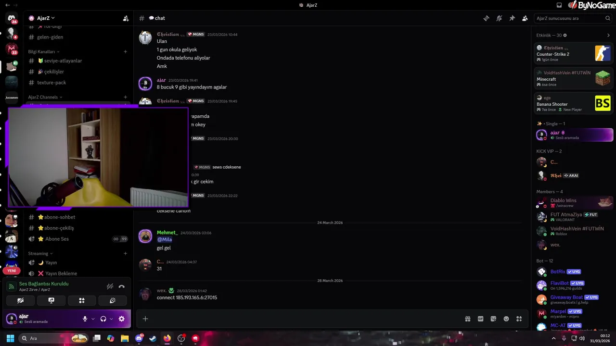Open emoji picker

(506, 319)
